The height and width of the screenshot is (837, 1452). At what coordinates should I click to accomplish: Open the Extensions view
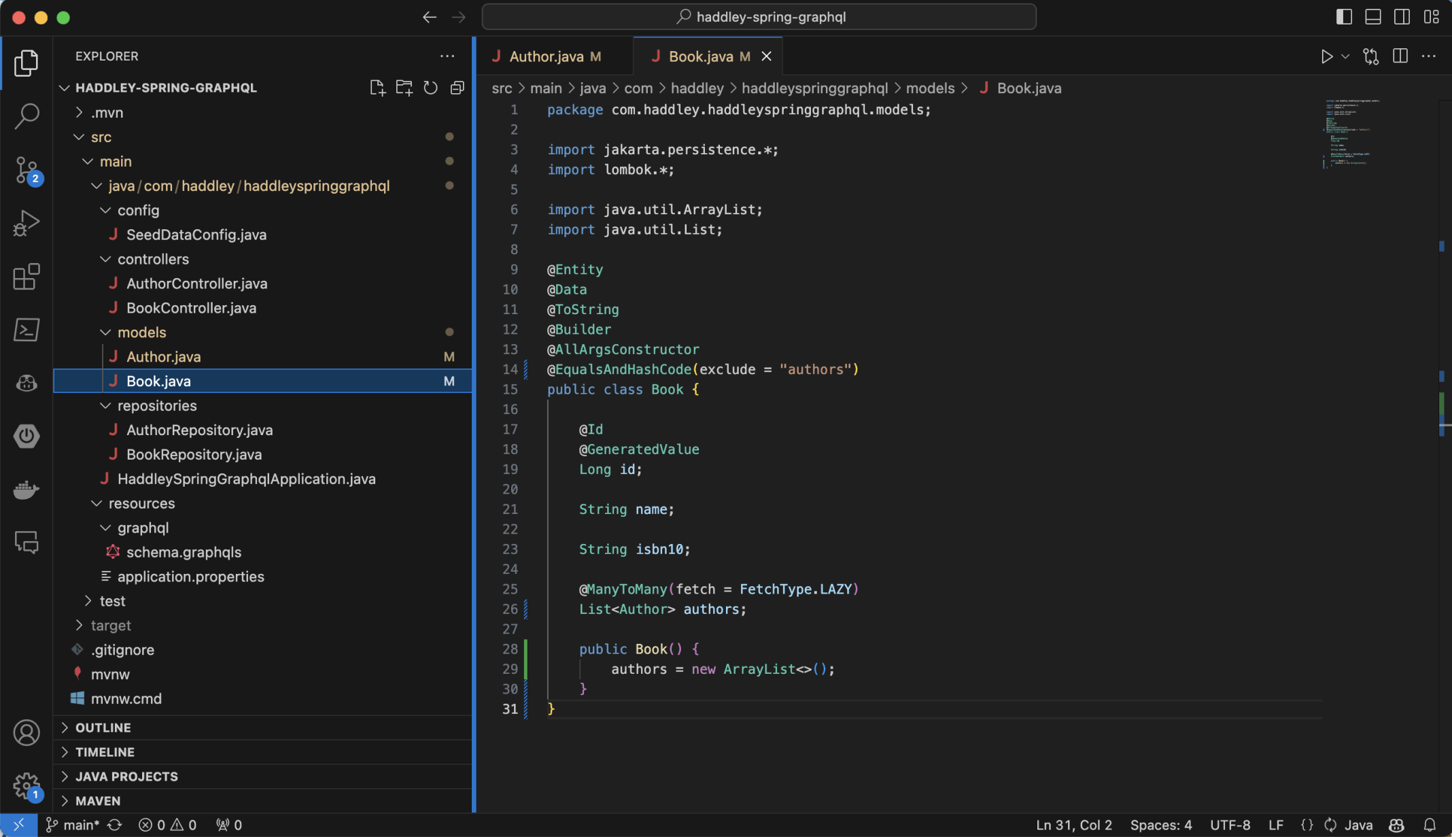(27, 277)
